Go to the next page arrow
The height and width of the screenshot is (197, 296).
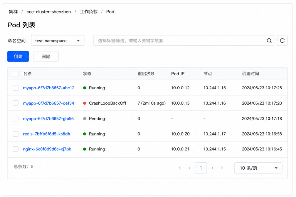(212, 168)
